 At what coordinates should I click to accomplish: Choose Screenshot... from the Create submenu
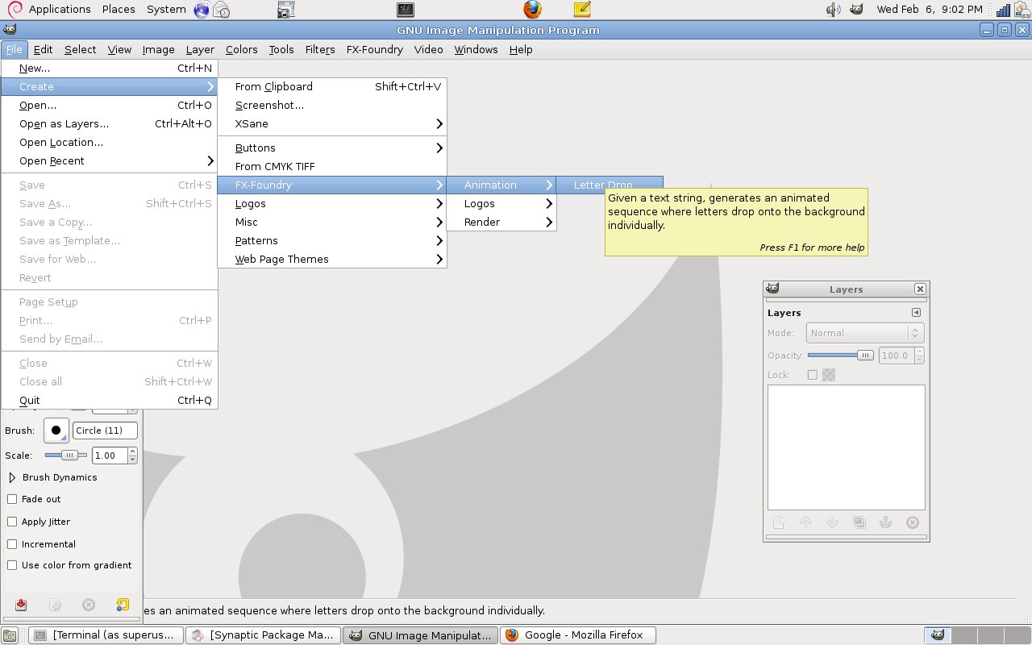(332, 105)
